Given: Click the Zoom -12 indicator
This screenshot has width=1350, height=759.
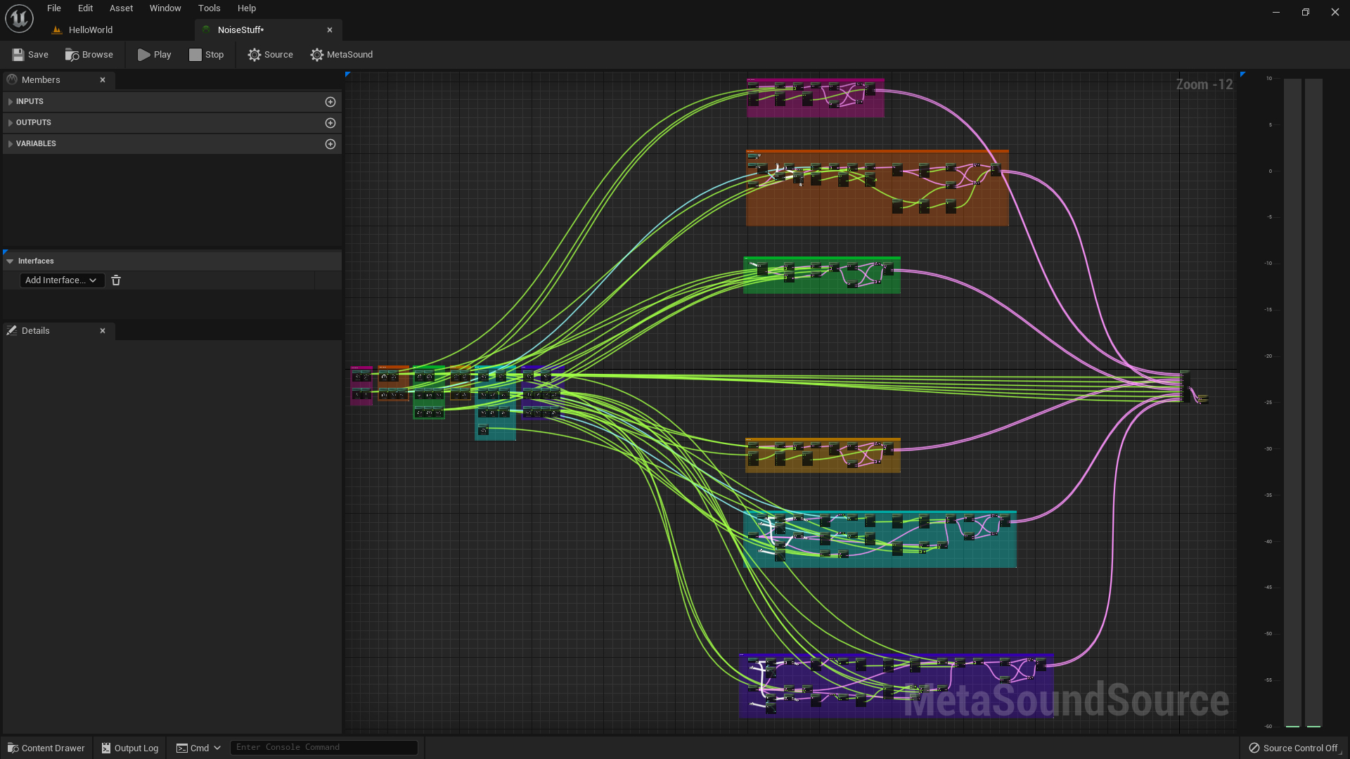Looking at the screenshot, I should click(x=1204, y=84).
